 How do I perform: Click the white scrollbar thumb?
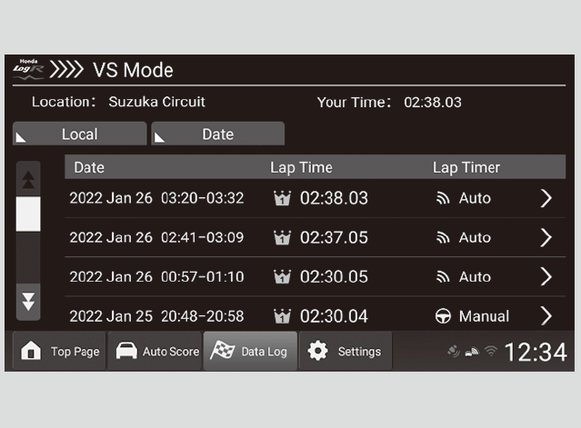coord(28,214)
